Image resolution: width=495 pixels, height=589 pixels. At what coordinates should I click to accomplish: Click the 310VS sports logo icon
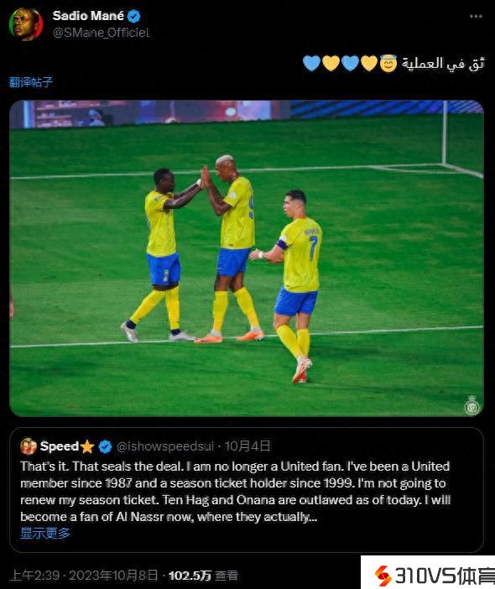pos(383,576)
